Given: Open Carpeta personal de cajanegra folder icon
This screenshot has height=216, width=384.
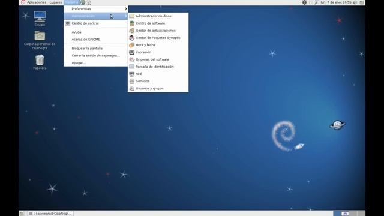Looking at the screenshot, I should coord(40,36).
